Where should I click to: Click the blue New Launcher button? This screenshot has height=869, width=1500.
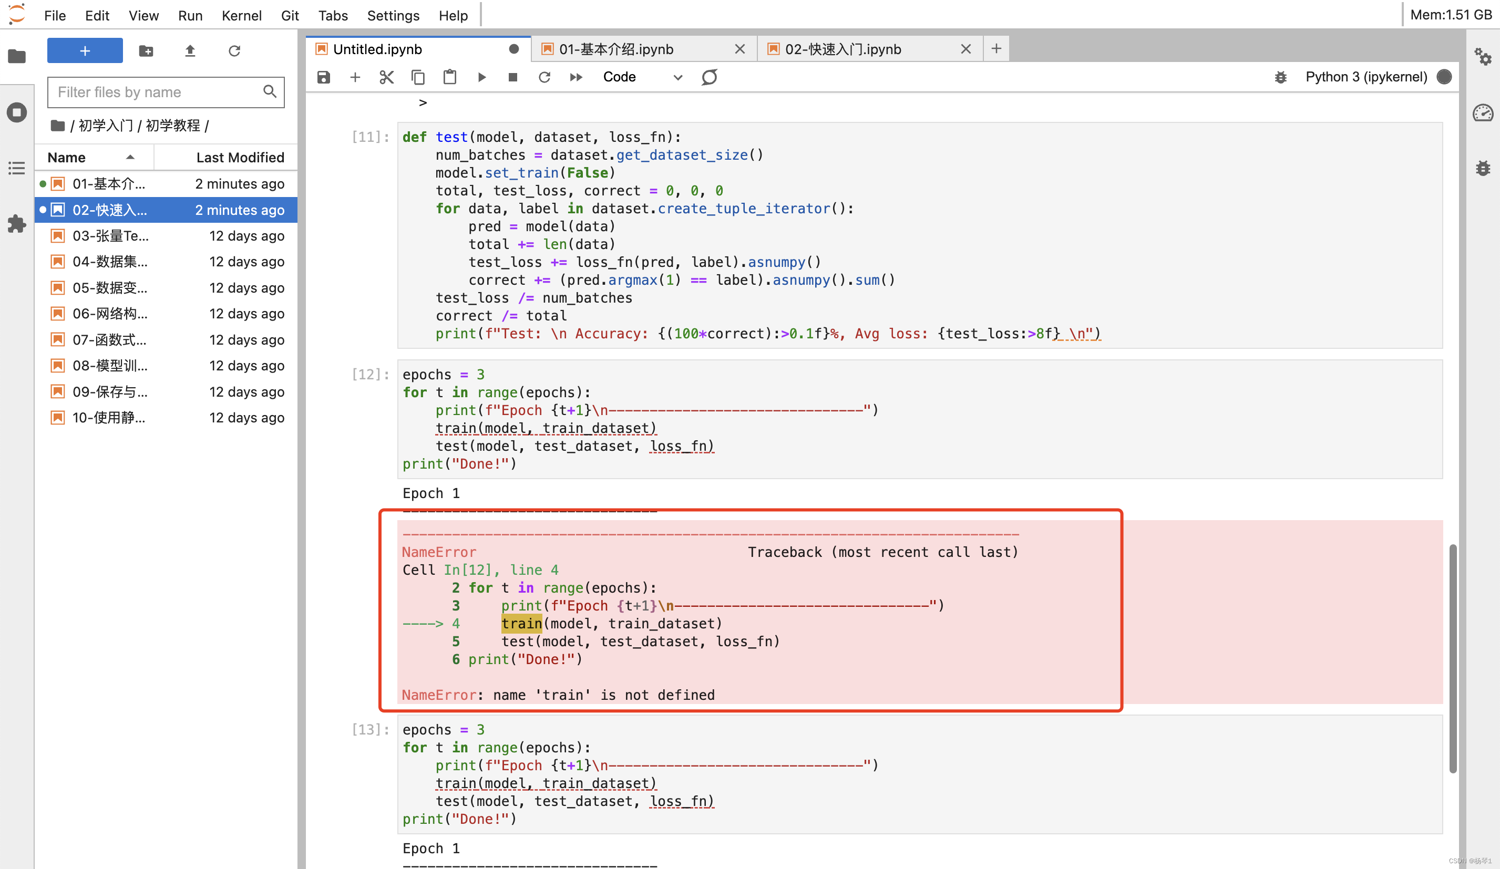(85, 50)
